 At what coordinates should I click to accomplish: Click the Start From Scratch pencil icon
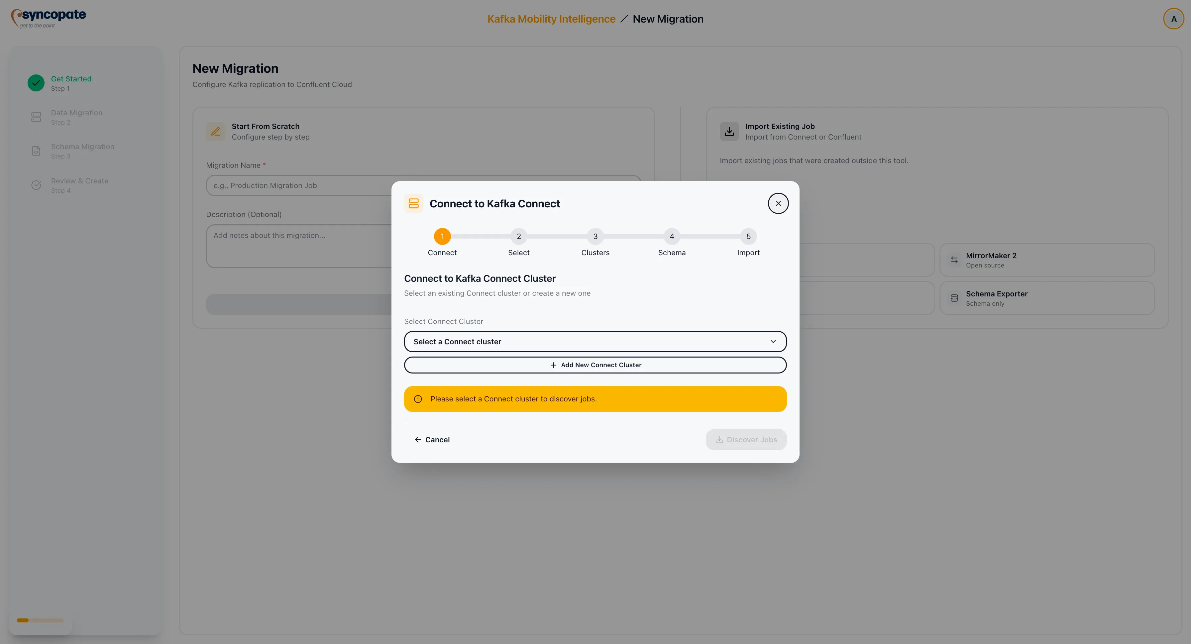[215, 131]
